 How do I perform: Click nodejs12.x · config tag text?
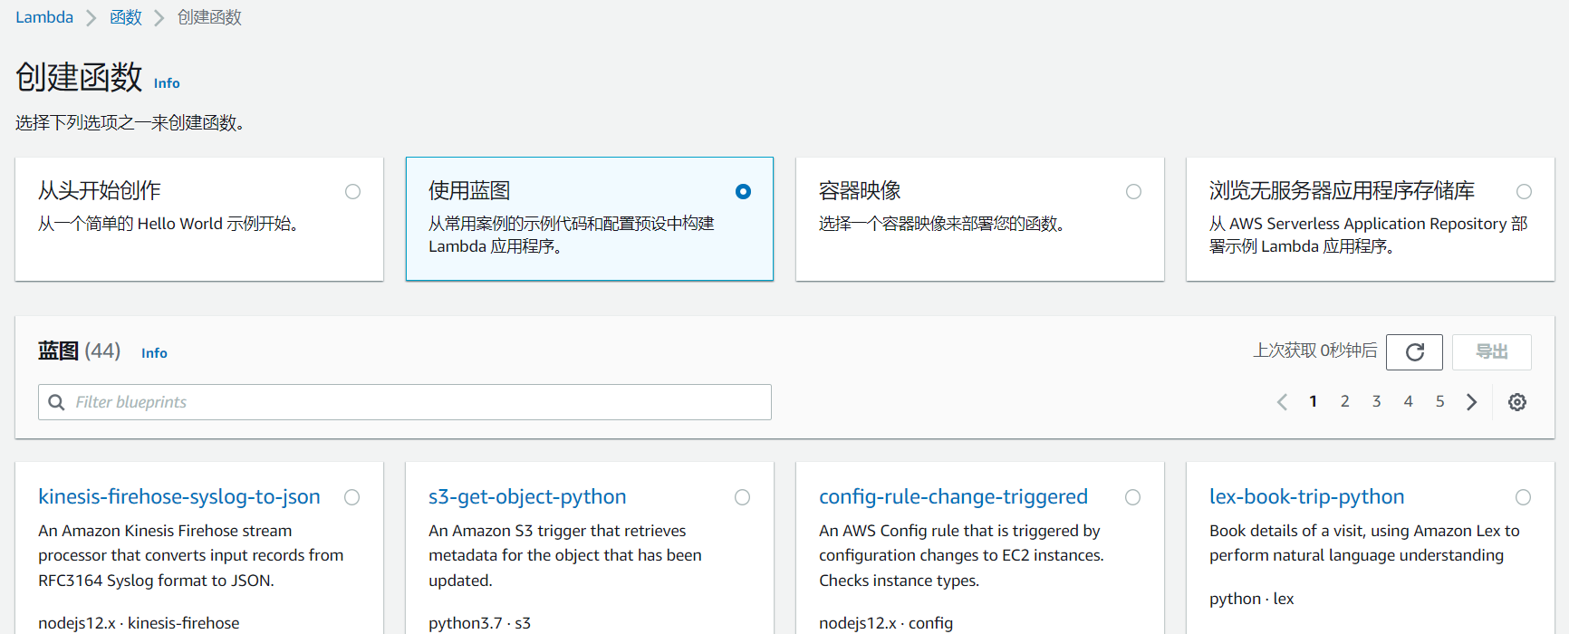[x=886, y=623]
